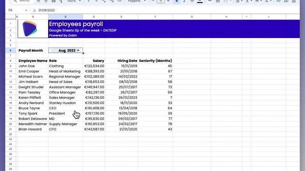This screenshot has height=171, width=305.
Task: Select column C header
Action: (x=66, y=17)
